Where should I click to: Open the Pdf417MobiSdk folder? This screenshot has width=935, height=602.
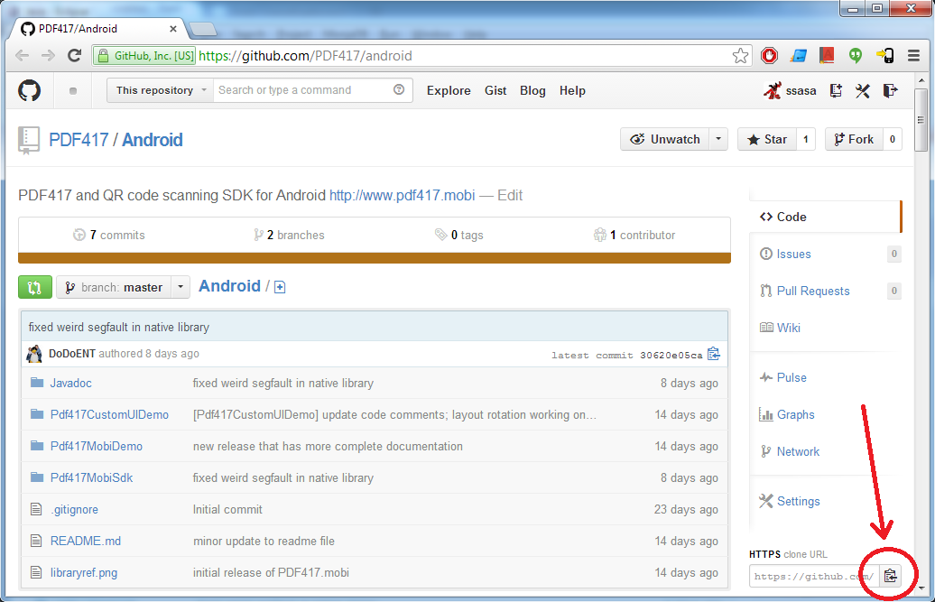tap(92, 478)
